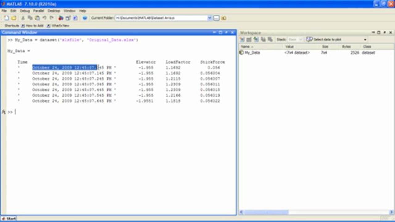The width and height of the screenshot is (395, 222).
Task: Select the My_Data variable in Workspace
Action: tap(252, 53)
